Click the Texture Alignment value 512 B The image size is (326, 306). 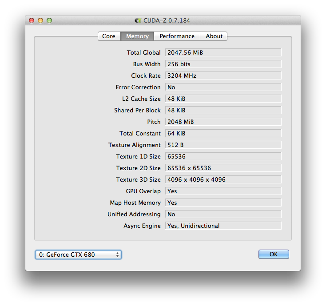[223, 145]
